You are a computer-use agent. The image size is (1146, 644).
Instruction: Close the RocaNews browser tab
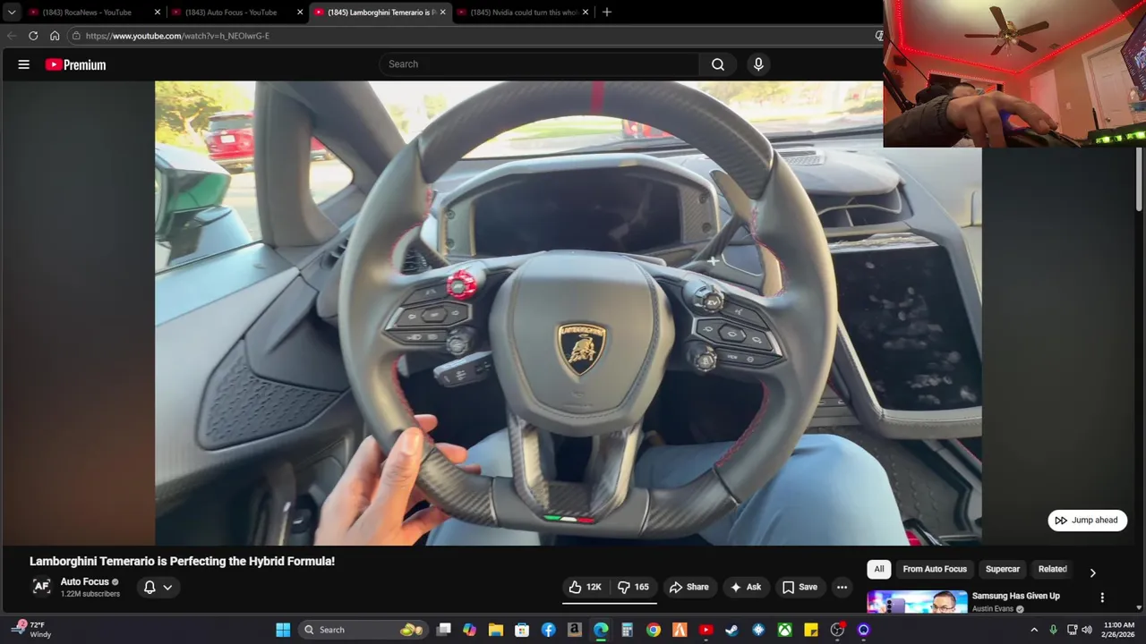pyautogui.click(x=158, y=13)
